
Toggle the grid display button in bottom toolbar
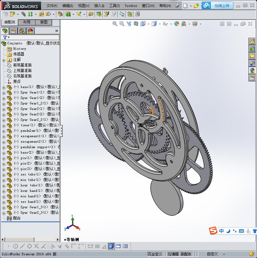(97, 246)
